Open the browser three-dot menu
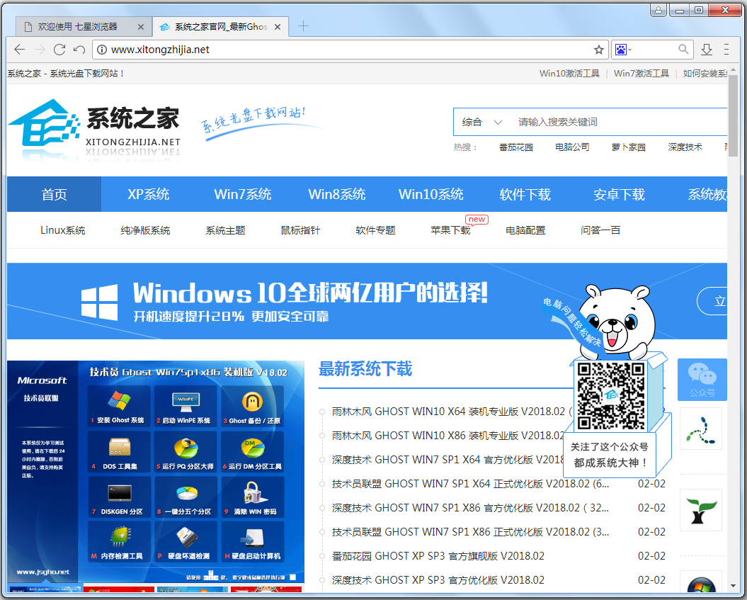 (726, 49)
